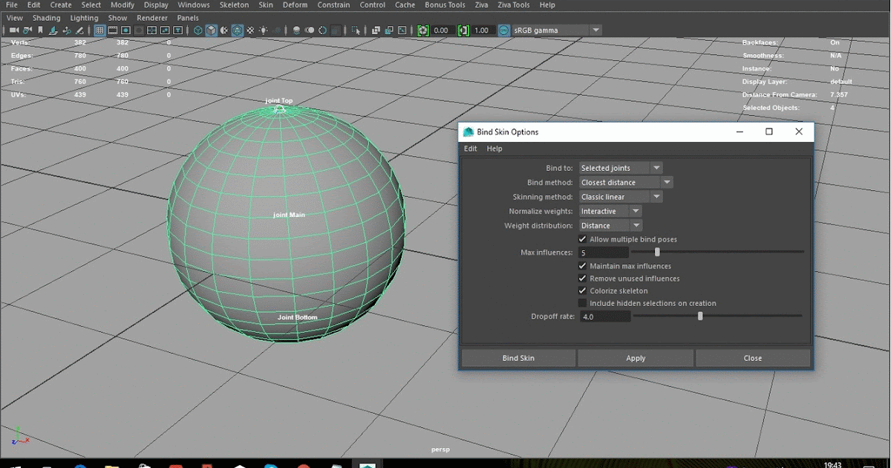Expand the sRGB gamma color management dropdown
Viewport: 891px width, 468px height.
(x=596, y=30)
